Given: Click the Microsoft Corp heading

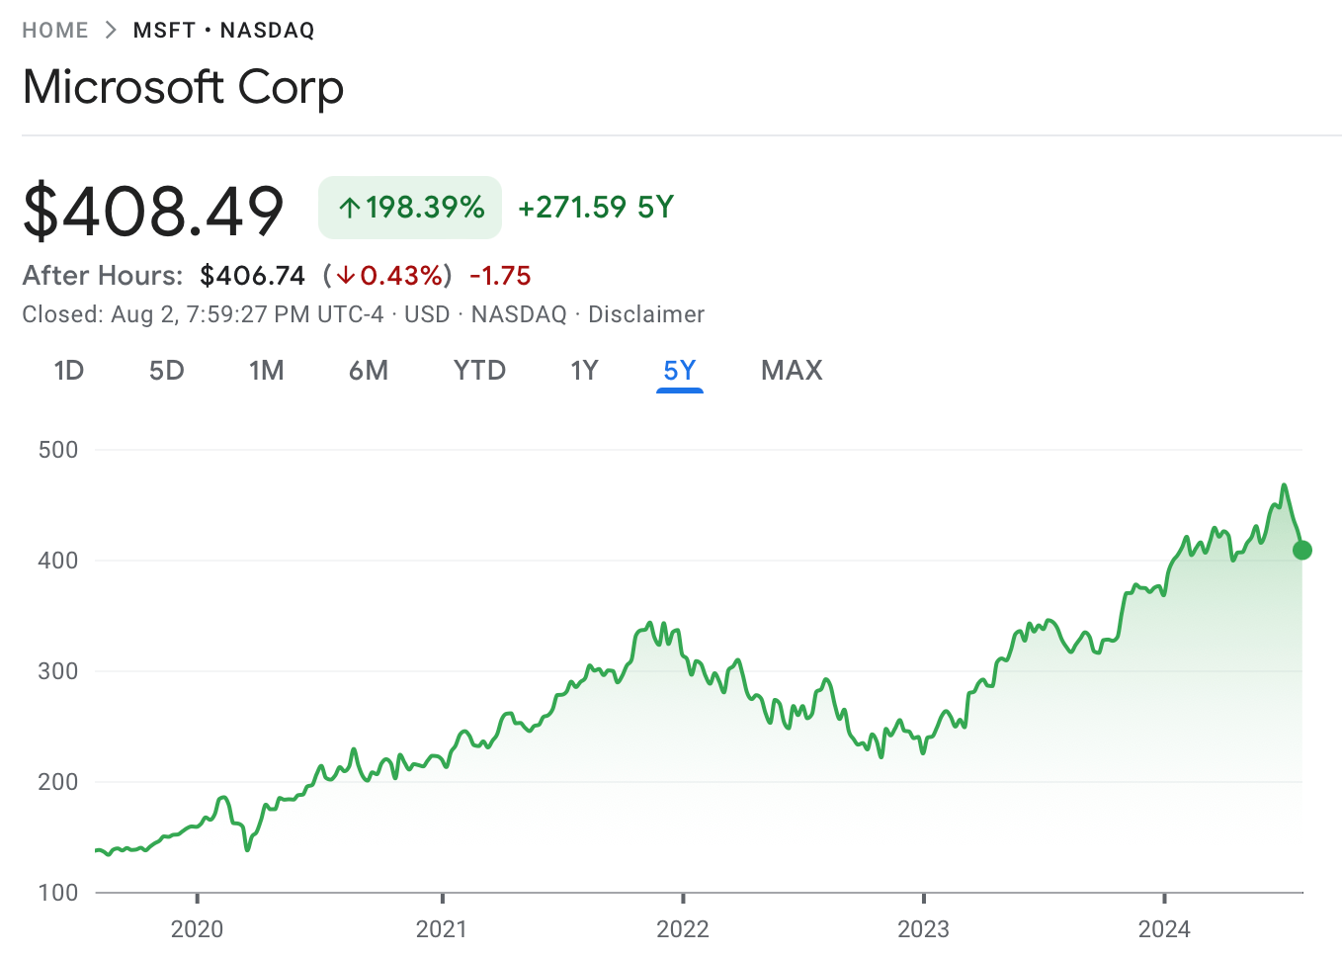Looking at the screenshot, I should (184, 87).
